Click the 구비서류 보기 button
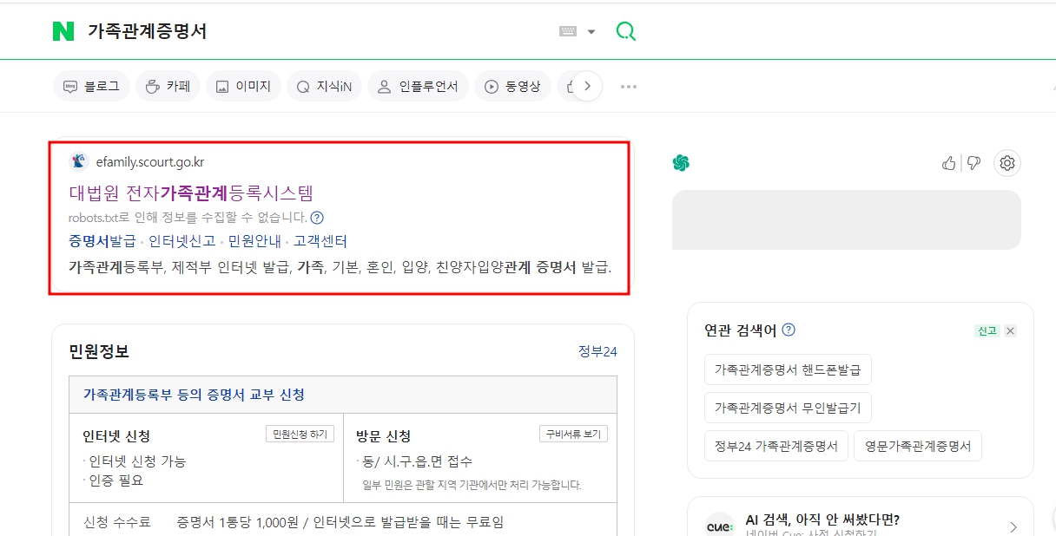This screenshot has width=1056, height=536. (573, 435)
